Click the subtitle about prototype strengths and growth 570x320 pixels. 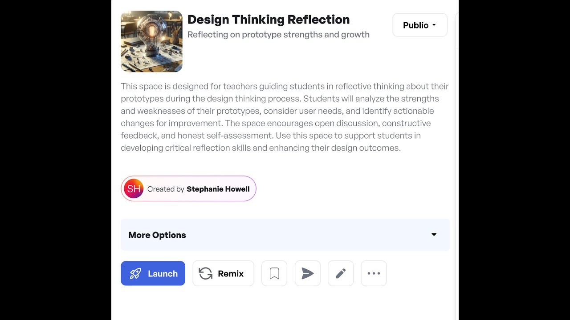tap(278, 35)
